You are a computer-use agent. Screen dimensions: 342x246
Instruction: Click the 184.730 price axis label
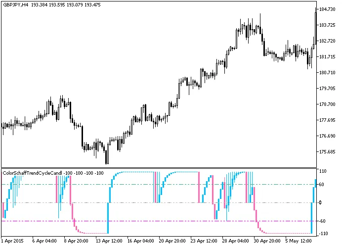[x=328, y=9]
